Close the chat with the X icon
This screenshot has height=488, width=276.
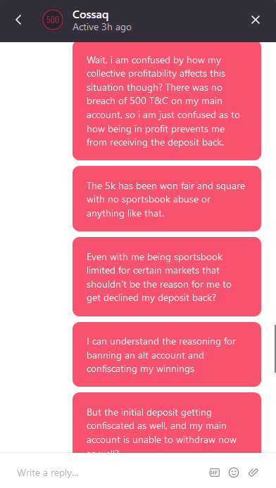point(256,20)
